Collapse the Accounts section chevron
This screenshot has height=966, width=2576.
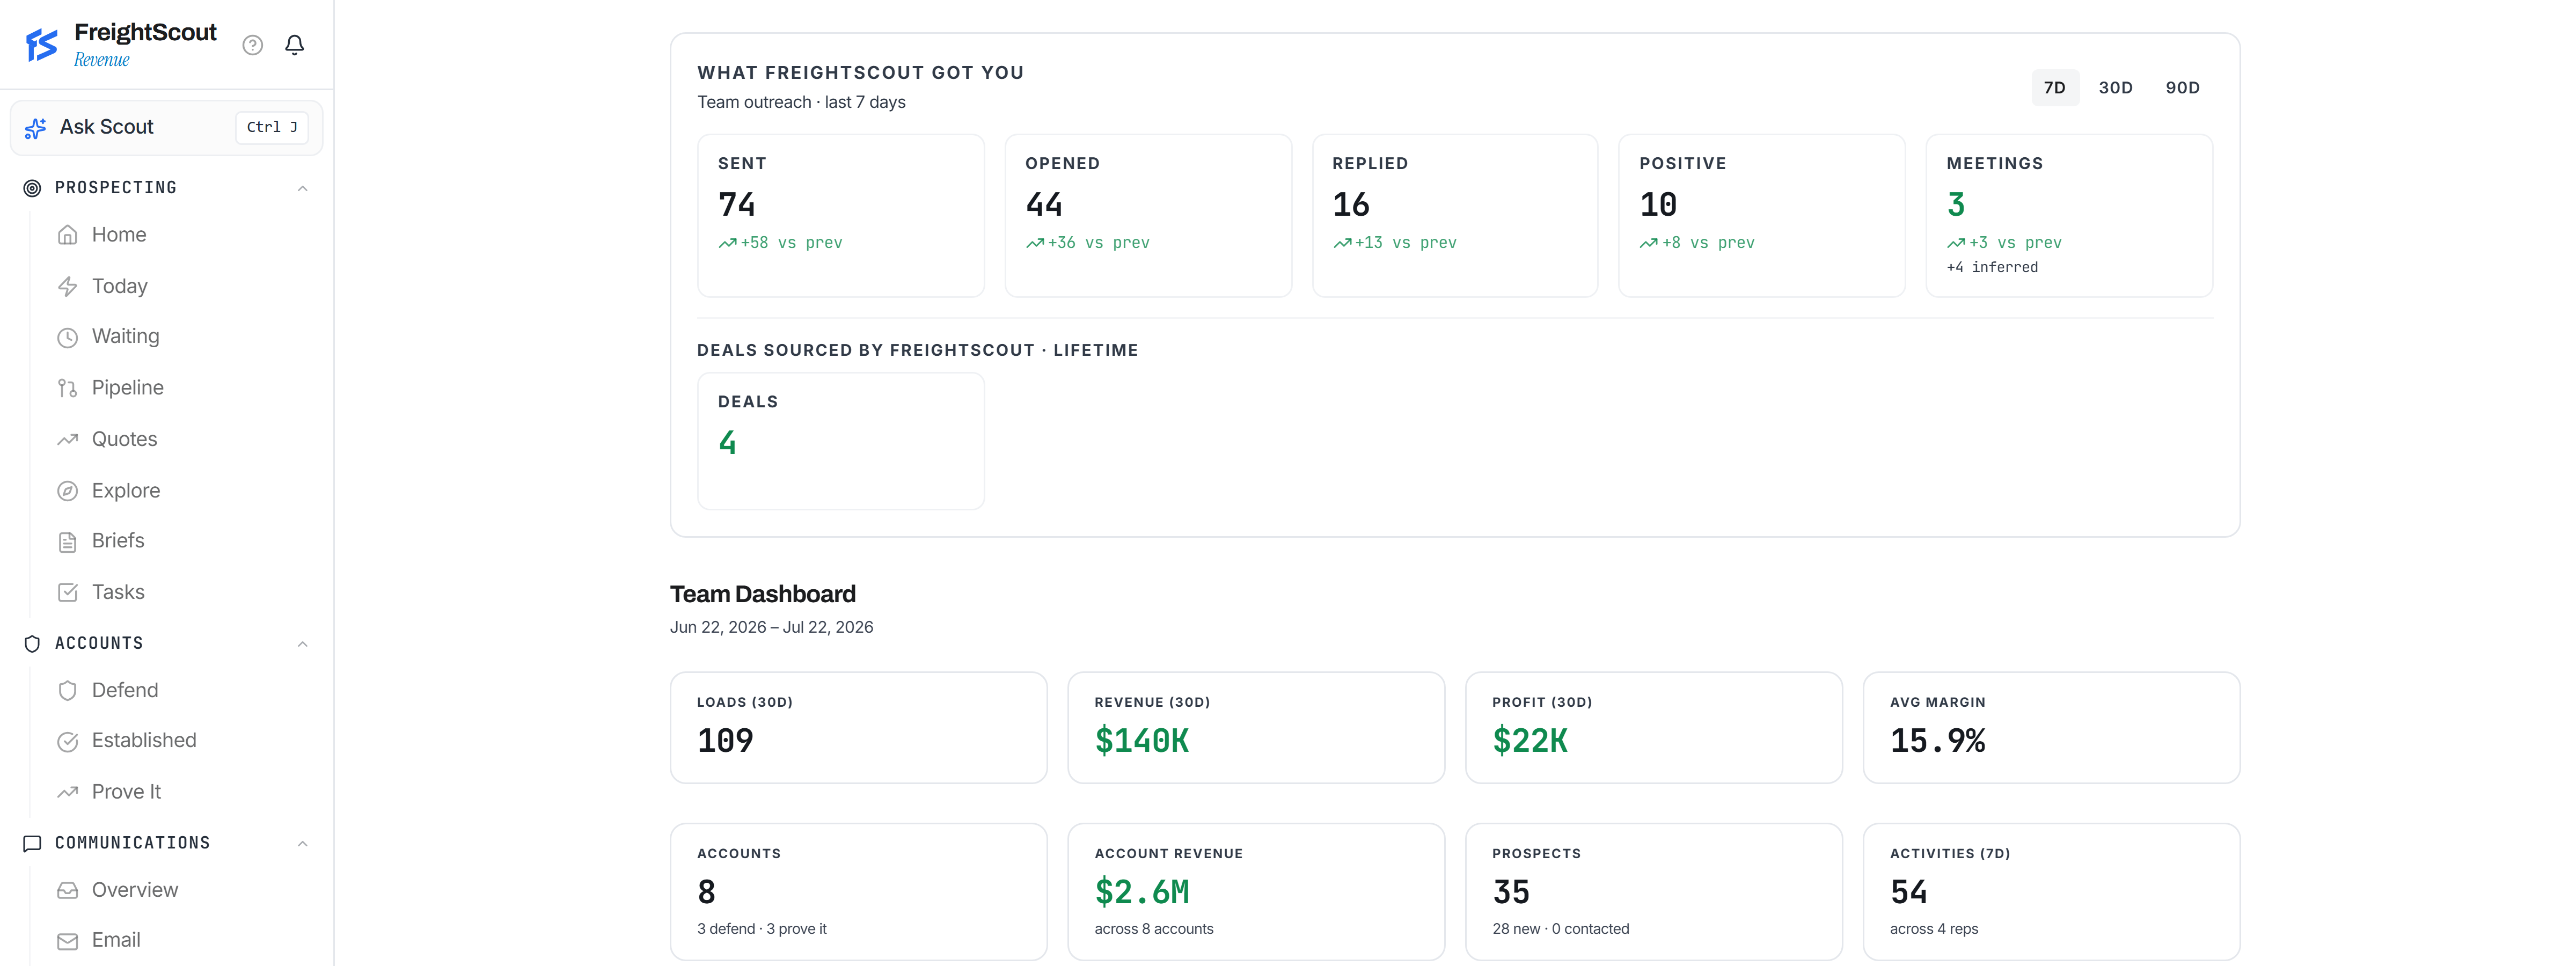click(x=302, y=644)
